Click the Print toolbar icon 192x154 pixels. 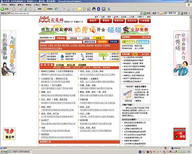[x=68, y=9]
